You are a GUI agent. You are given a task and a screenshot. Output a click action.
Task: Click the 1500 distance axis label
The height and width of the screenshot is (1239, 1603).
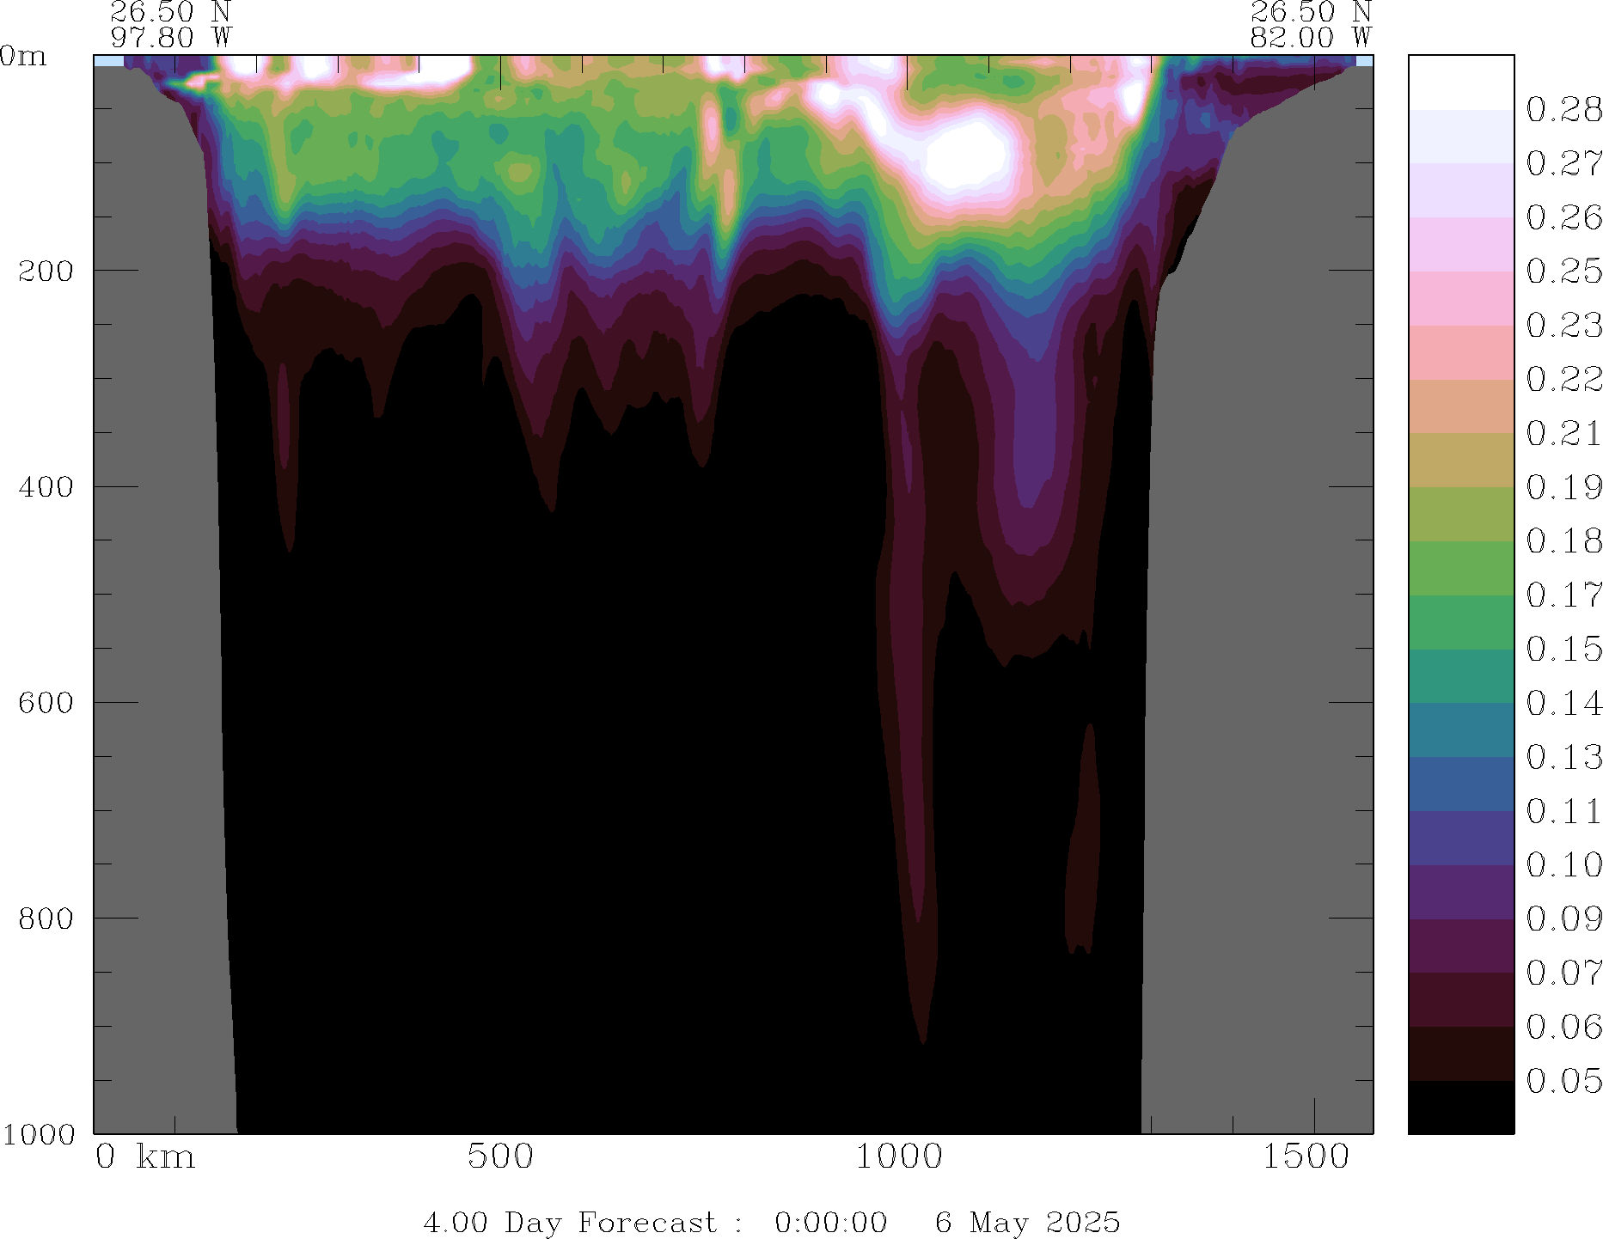[x=1306, y=1157]
